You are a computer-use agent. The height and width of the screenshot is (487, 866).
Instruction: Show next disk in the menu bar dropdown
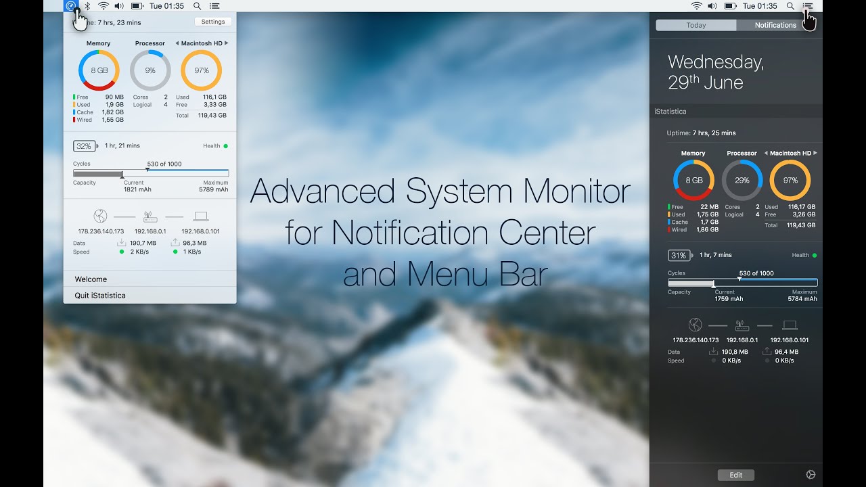point(226,43)
